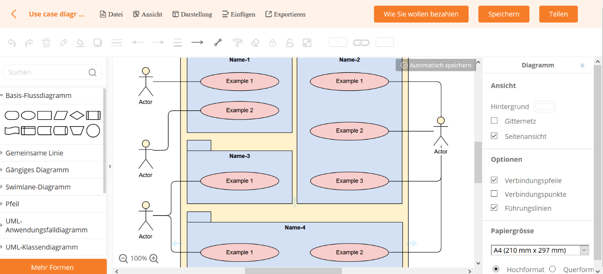Expand the Swimlane-Diagramm category

38,187
